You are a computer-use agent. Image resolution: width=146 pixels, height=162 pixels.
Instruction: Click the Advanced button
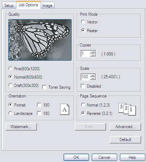125,127
